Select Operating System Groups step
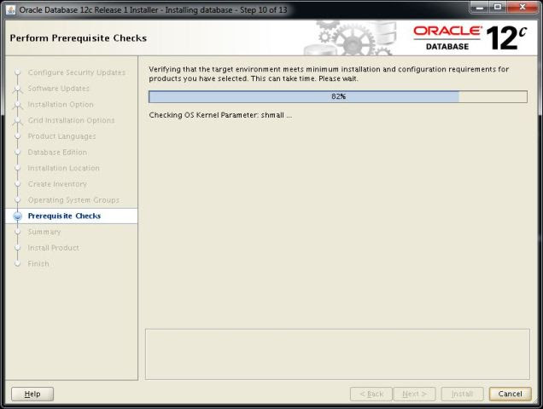The width and height of the screenshot is (543, 409). 73,200
